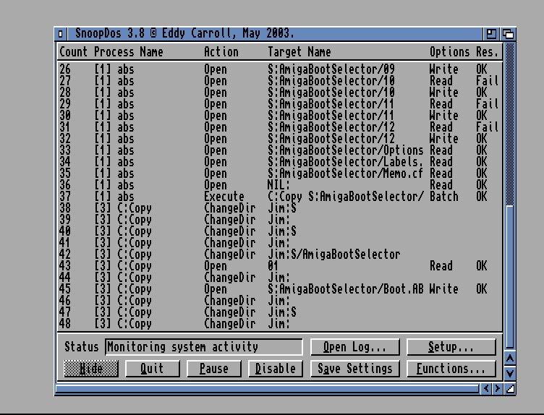This screenshot has height=415, width=544.
Task: Click the SnoopDos 3.8 title bar text
Action: (184, 34)
